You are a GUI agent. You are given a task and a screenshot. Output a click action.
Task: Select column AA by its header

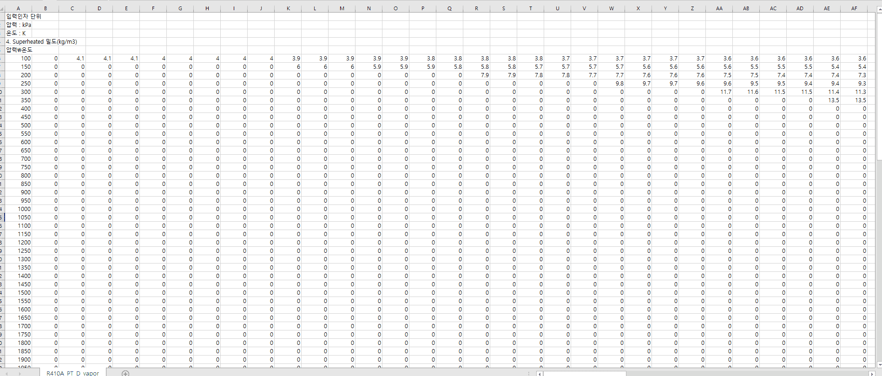pyautogui.click(x=719, y=8)
